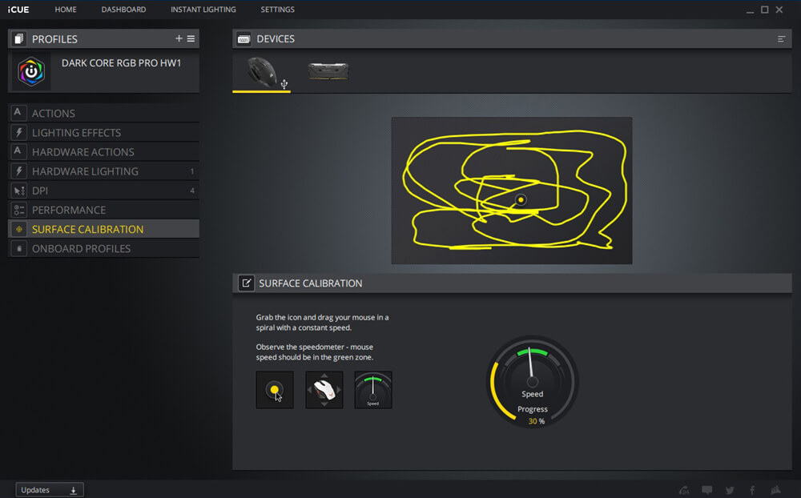Screen dimensions: 801x498
Task: Open the Dashboard tab
Action: (123, 10)
